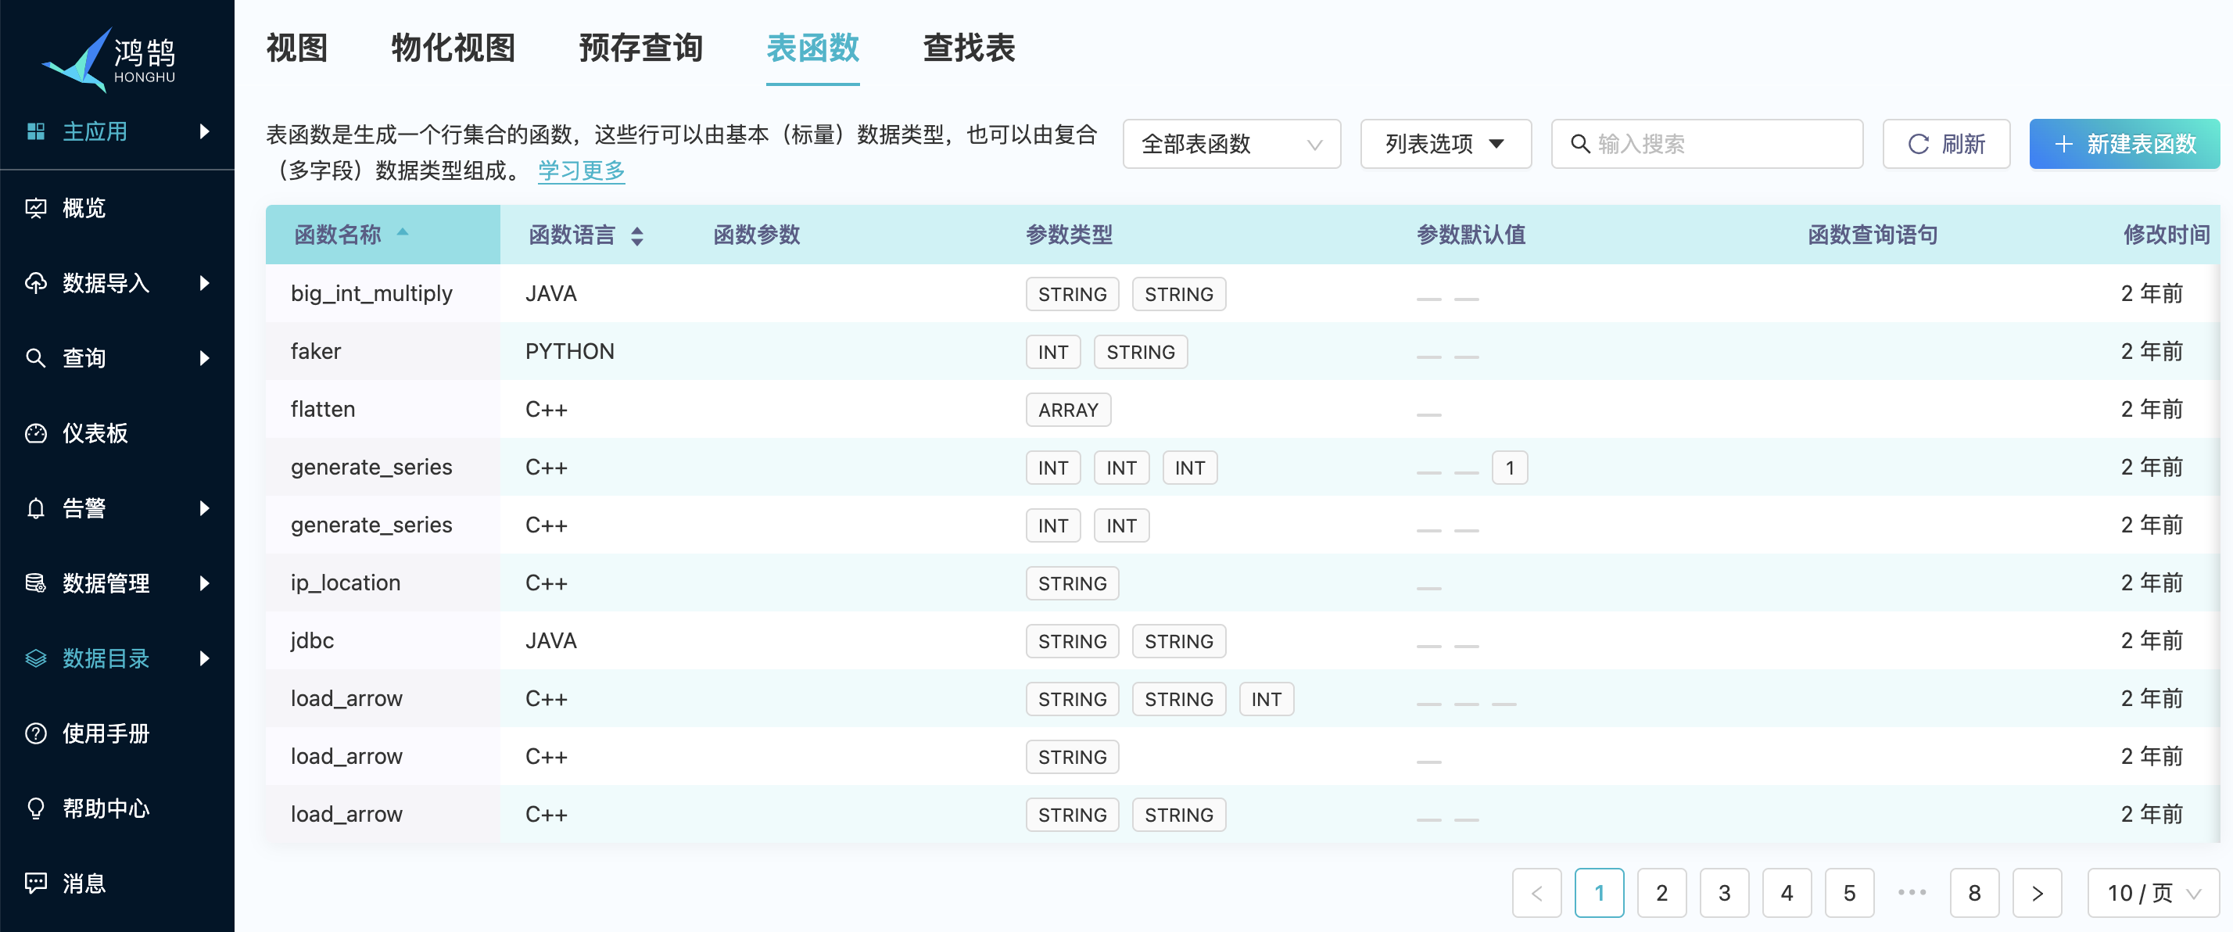Screen dimensions: 2233x932
Task: Go to page 2
Action: tap(1661, 892)
